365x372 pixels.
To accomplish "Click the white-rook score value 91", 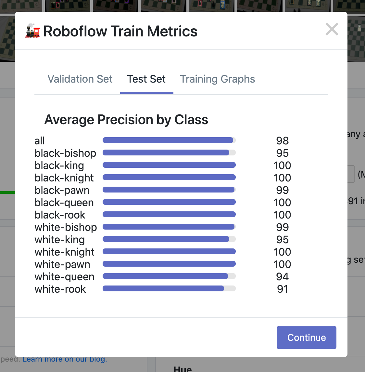I will pyautogui.click(x=282, y=289).
